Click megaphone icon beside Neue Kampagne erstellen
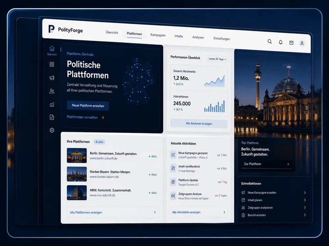329x246 pixels. click(243, 193)
